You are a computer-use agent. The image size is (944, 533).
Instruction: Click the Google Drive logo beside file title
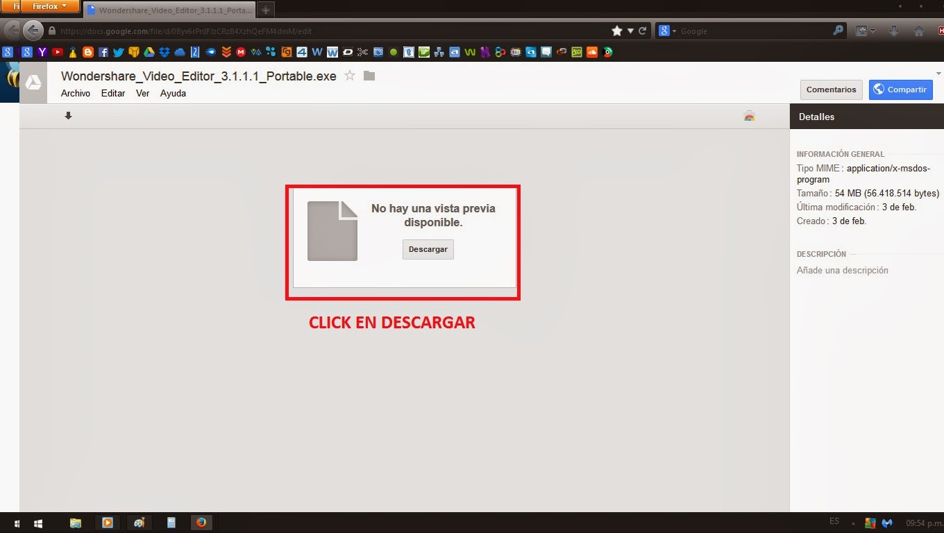(33, 83)
